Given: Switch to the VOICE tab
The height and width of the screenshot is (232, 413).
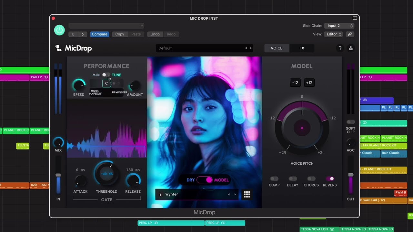Looking at the screenshot, I should 277,48.
